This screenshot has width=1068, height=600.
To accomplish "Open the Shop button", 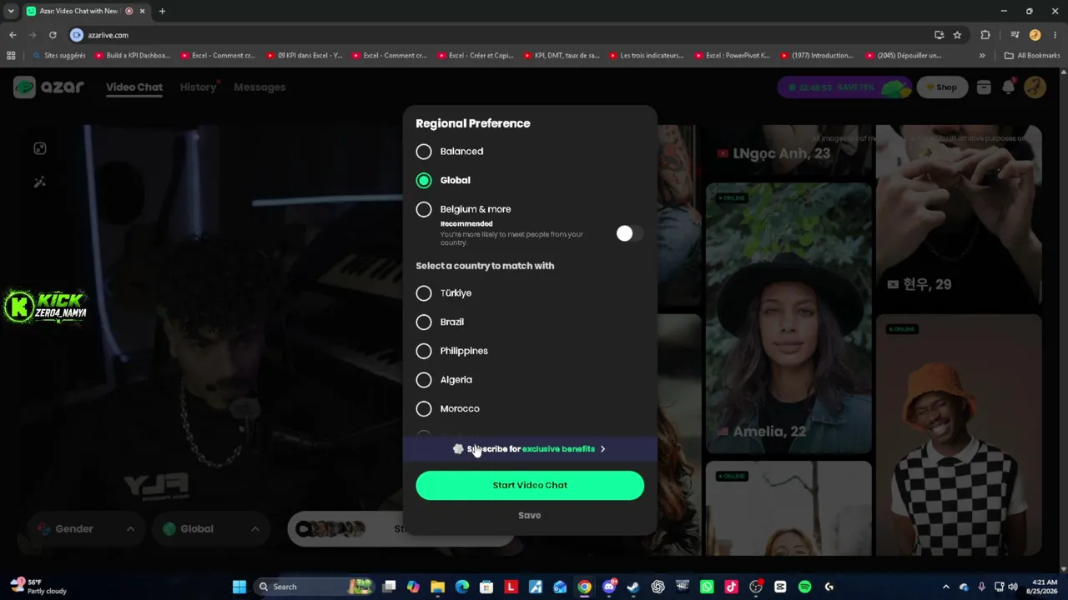I will pos(940,87).
